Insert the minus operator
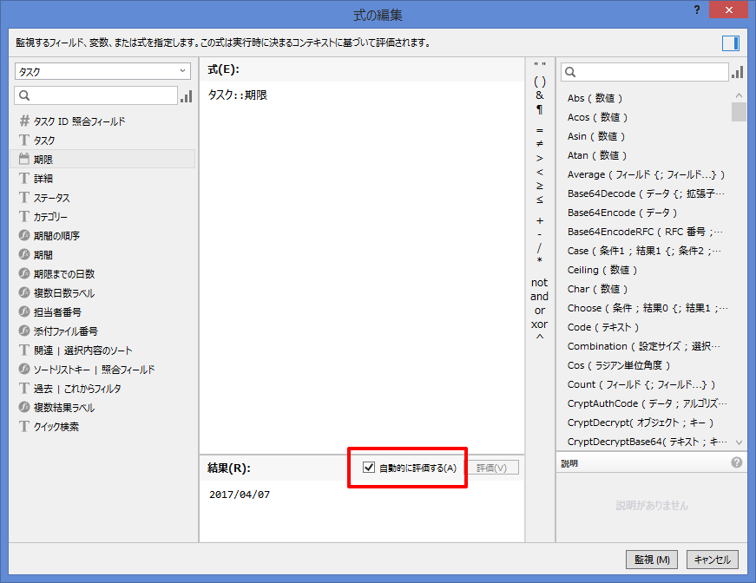The height and width of the screenshot is (583, 756). coord(540,234)
